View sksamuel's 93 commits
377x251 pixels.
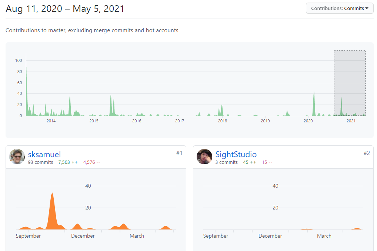[40, 162]
